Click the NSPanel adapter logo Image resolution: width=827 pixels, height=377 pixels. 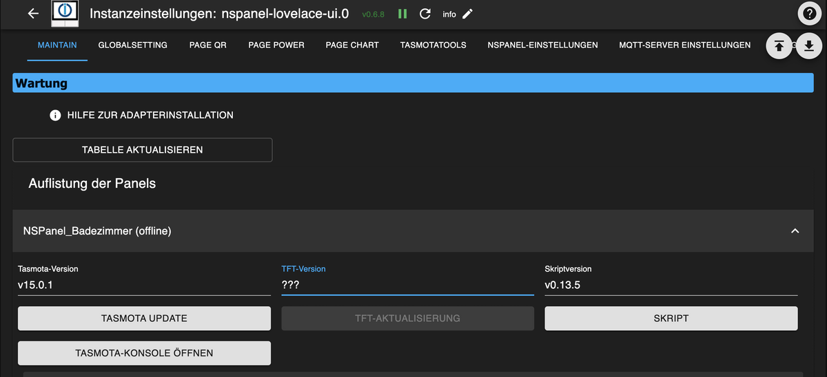click(x=65, y=14)
